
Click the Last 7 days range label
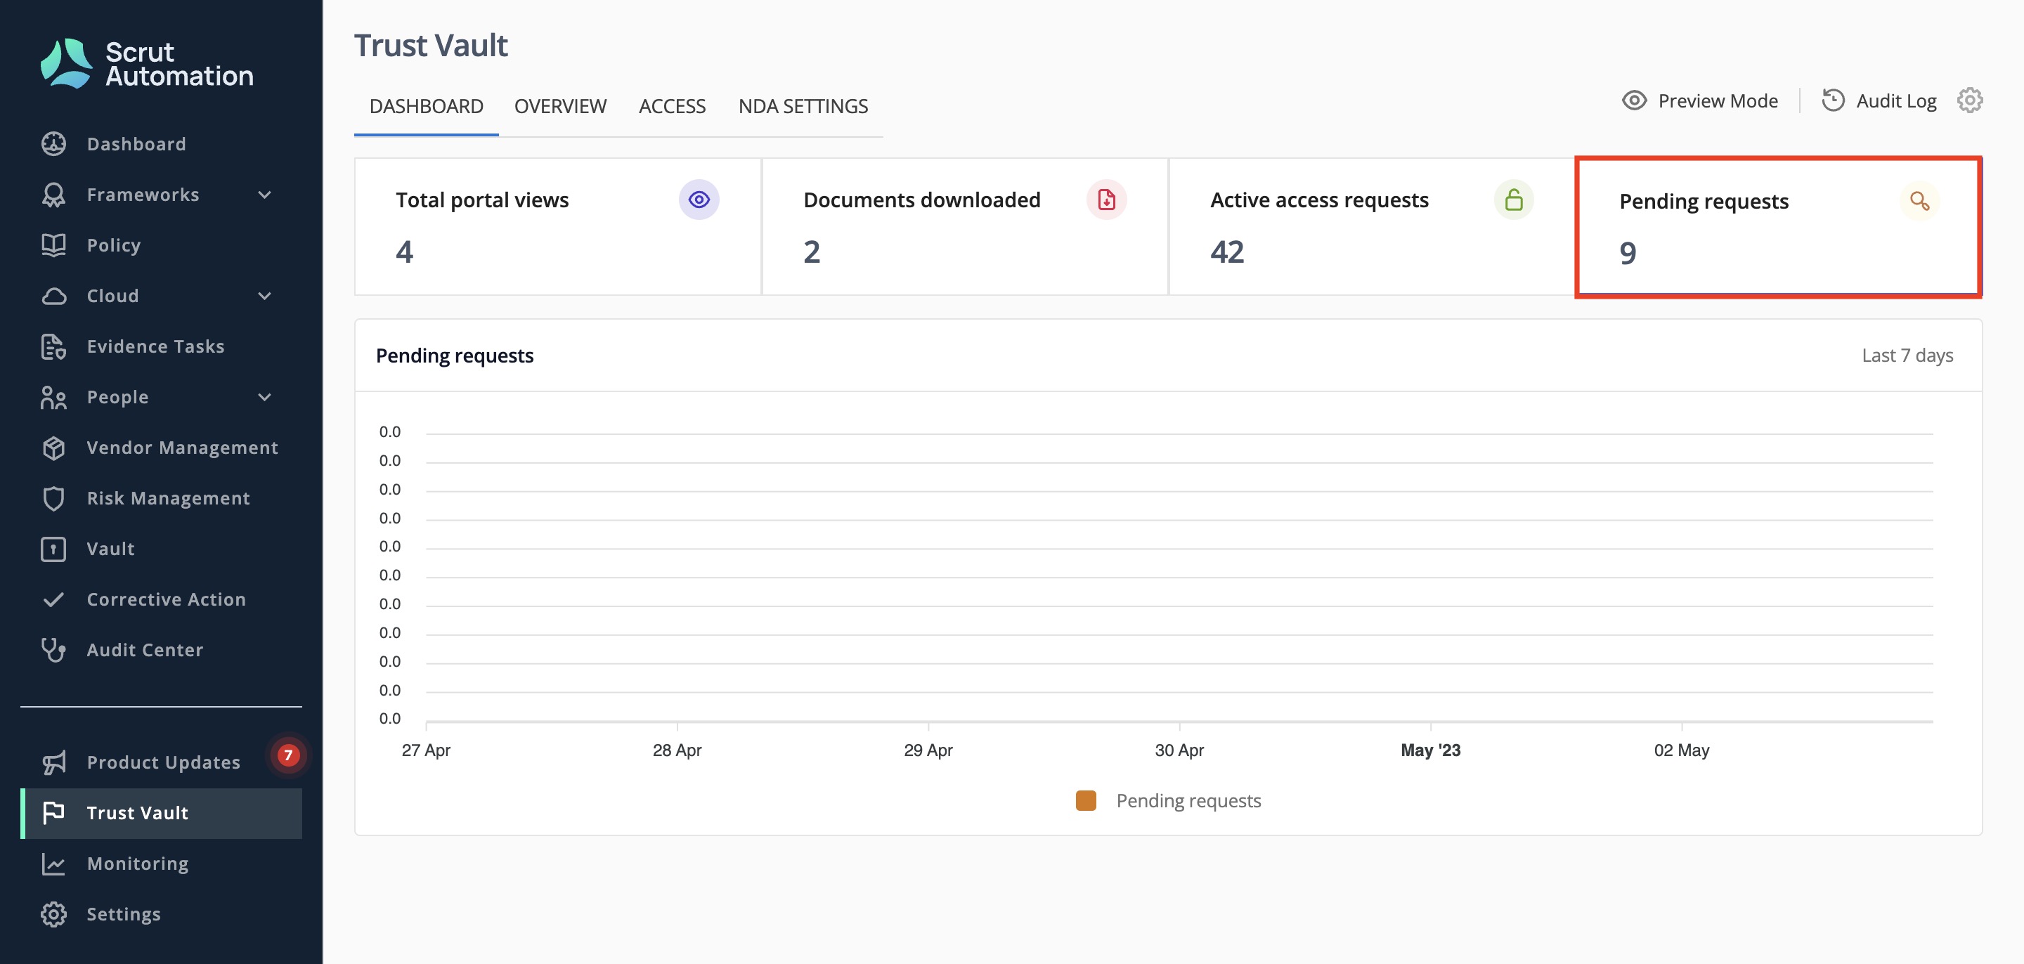pyautogui.click(x=1907, y=355)
